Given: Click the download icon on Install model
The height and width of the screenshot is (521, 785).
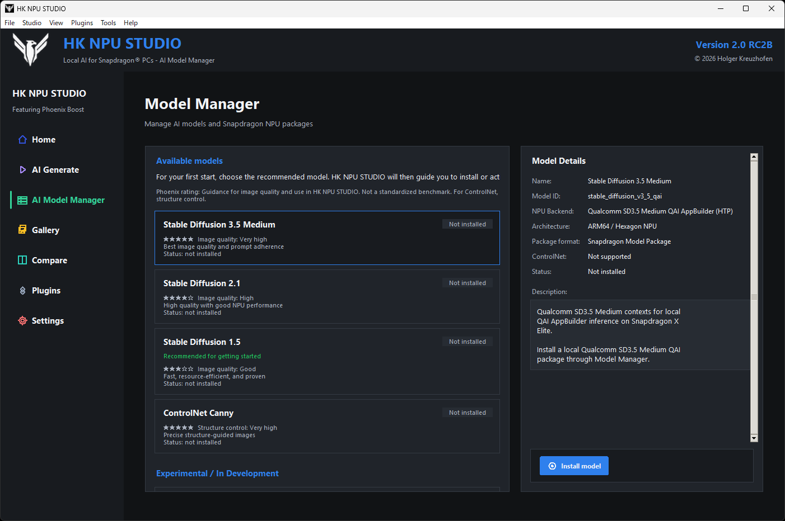Looking at the screenshot, I should (552, 466).
